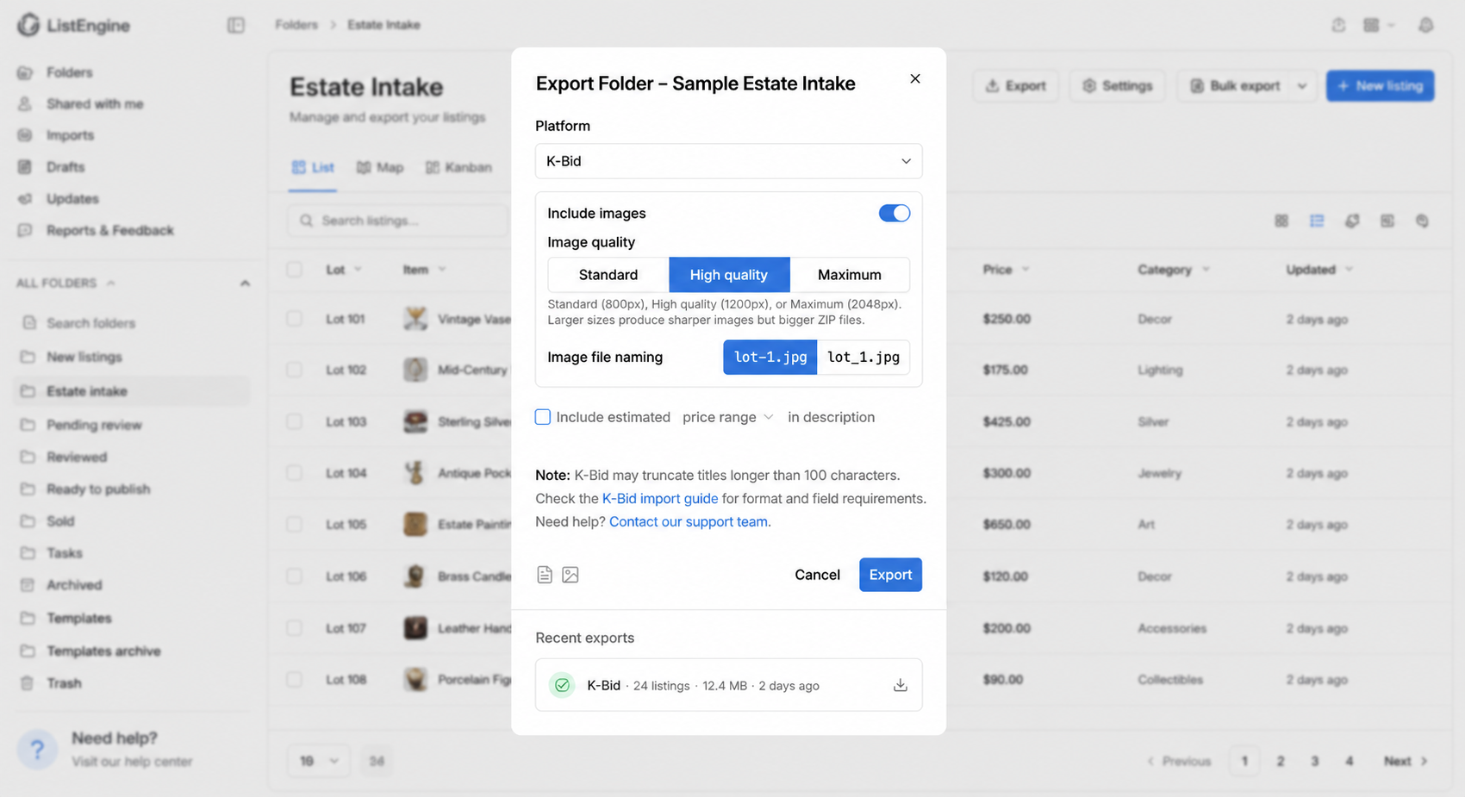This screenshot has width=1465, height=797.
Task: Go to page 2
Action: coord(1281,761)
